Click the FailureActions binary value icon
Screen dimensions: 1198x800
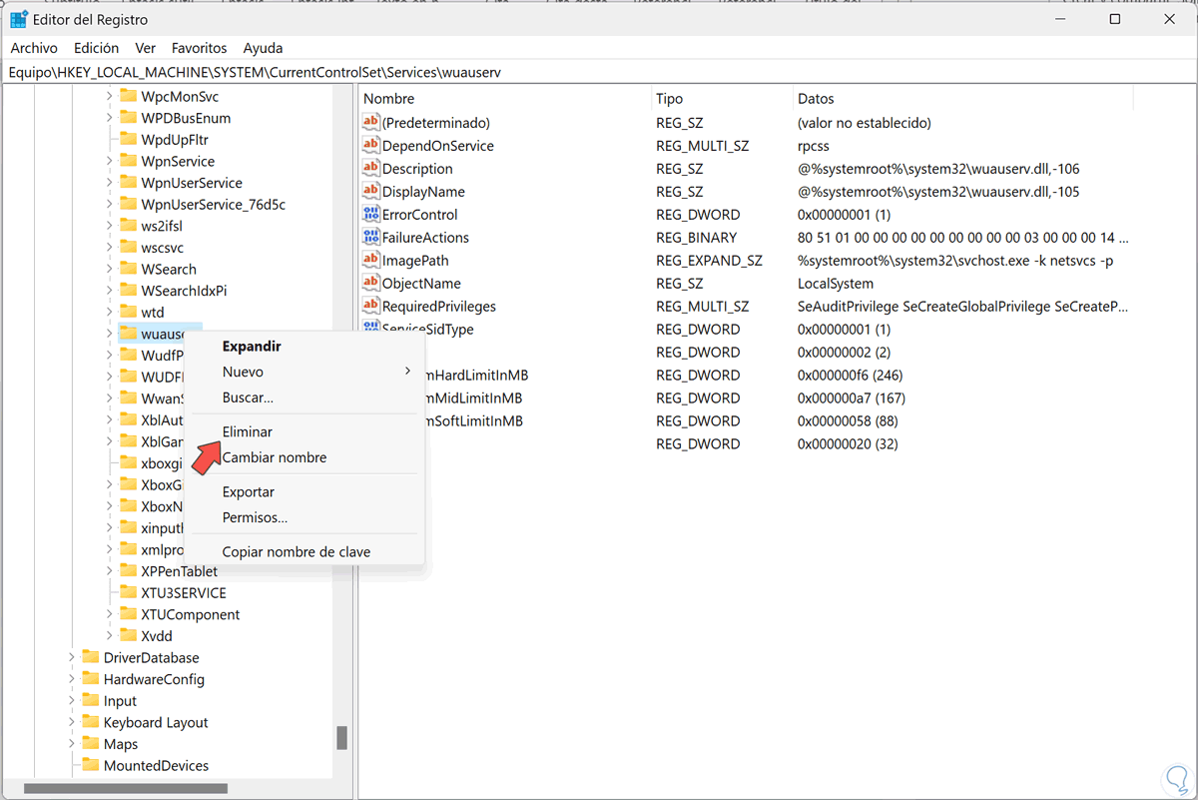[370, 238]
